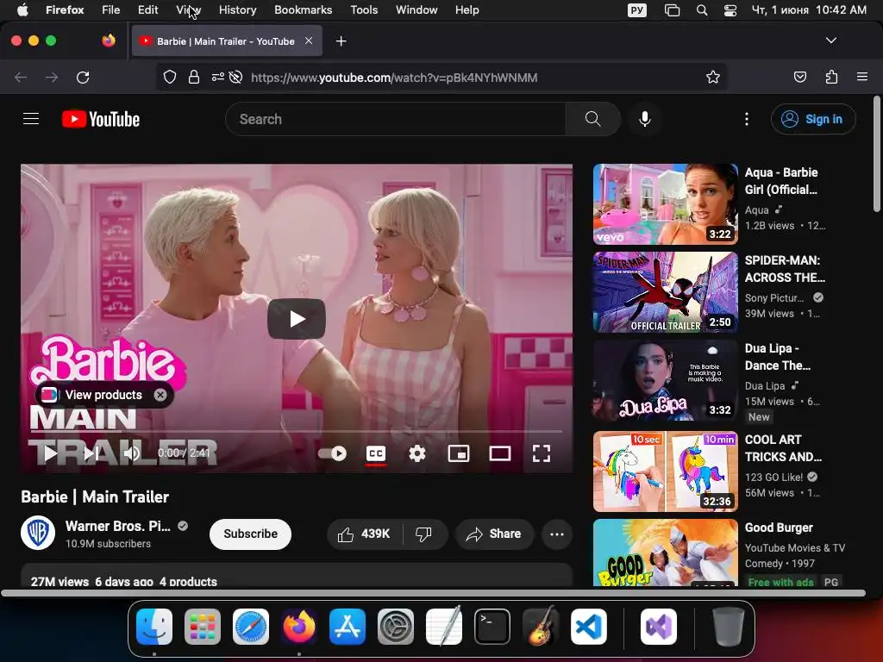Switch to theater mode
This screenshot has width=883, height=662.
pos(500,453)
